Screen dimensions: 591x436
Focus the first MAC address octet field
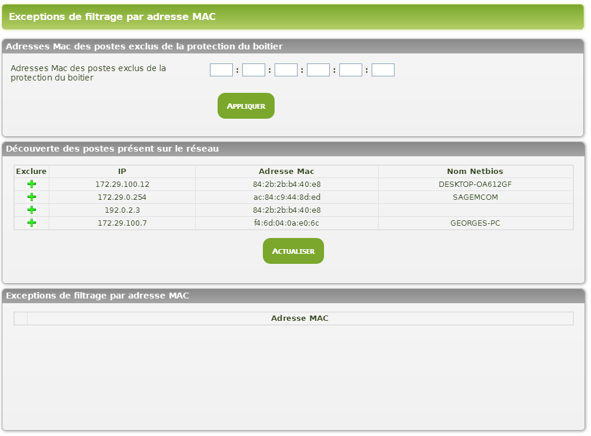click(x=221, y=70)
